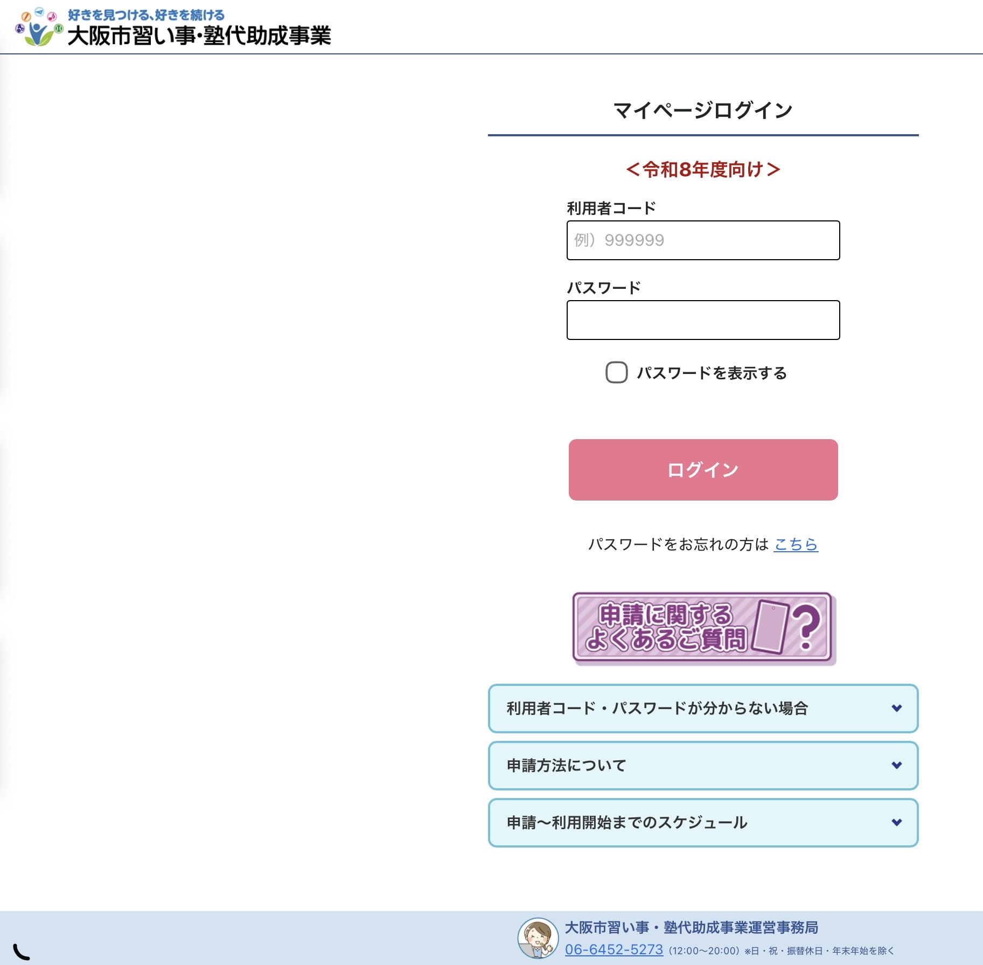Click chevron on 申請〜利用開始までのスケジュール row
The image size is (983, 965).
(x=896, y=822)
